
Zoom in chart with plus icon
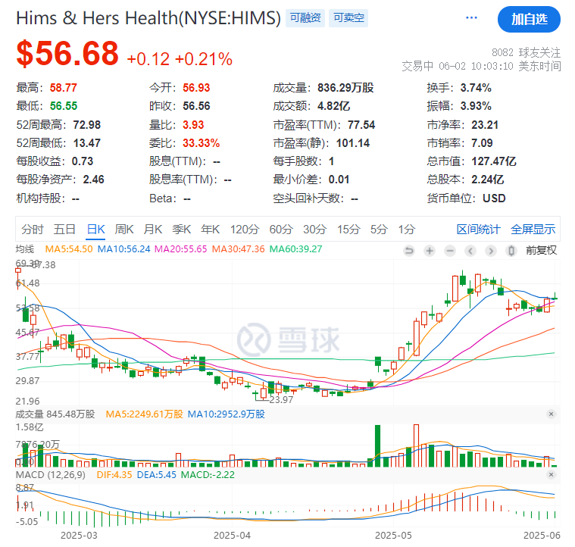point(430,251)
